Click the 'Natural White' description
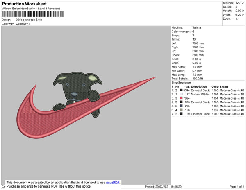Image resolution: width=246 pixels, height=190 pixels. [200, 94]
